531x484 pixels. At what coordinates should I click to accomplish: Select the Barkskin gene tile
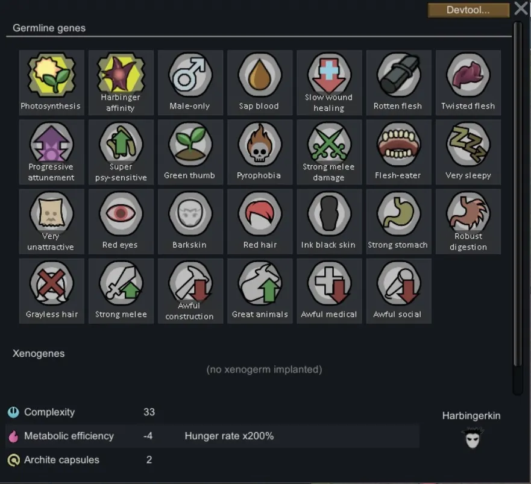coord(190,222)
